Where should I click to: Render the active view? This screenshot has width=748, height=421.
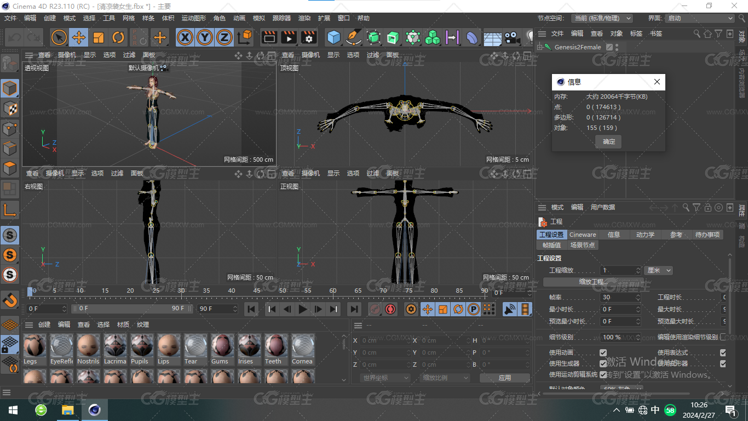tap(269, 37)
